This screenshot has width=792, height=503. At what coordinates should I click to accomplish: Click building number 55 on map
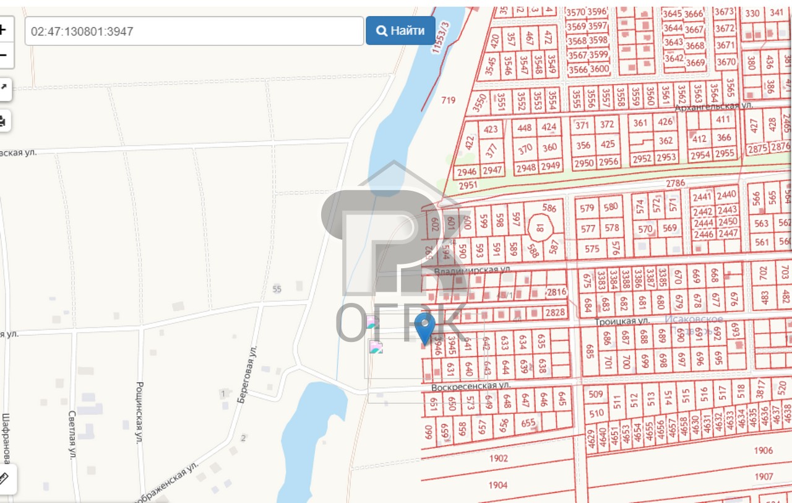[x=277, y=289]
